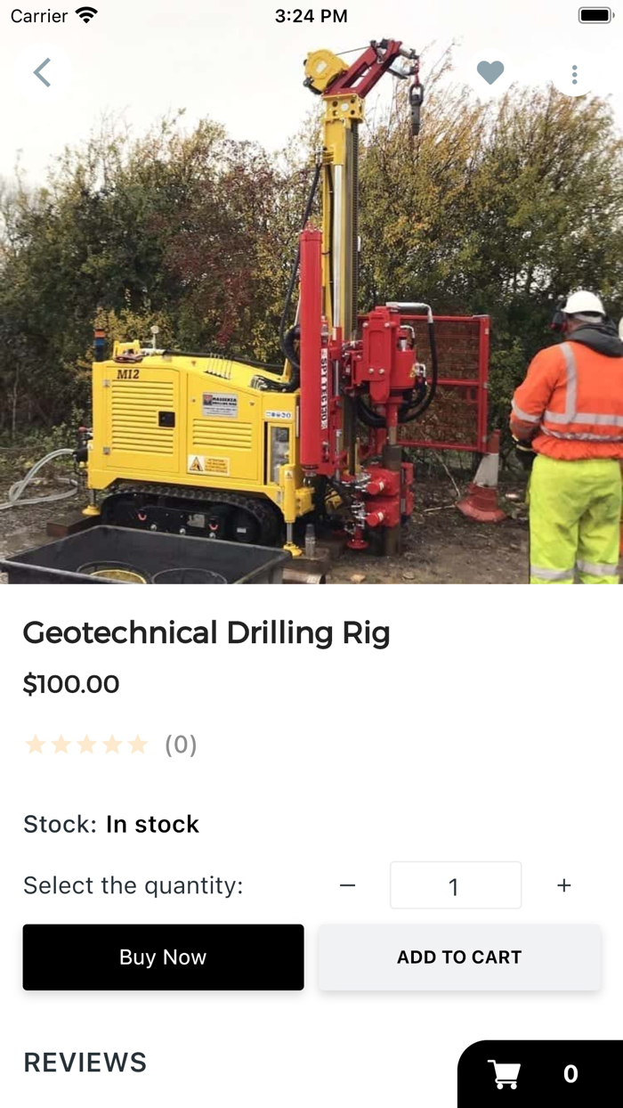
Task: Select the fifth rating star
Action: click(x=137, y=745)
